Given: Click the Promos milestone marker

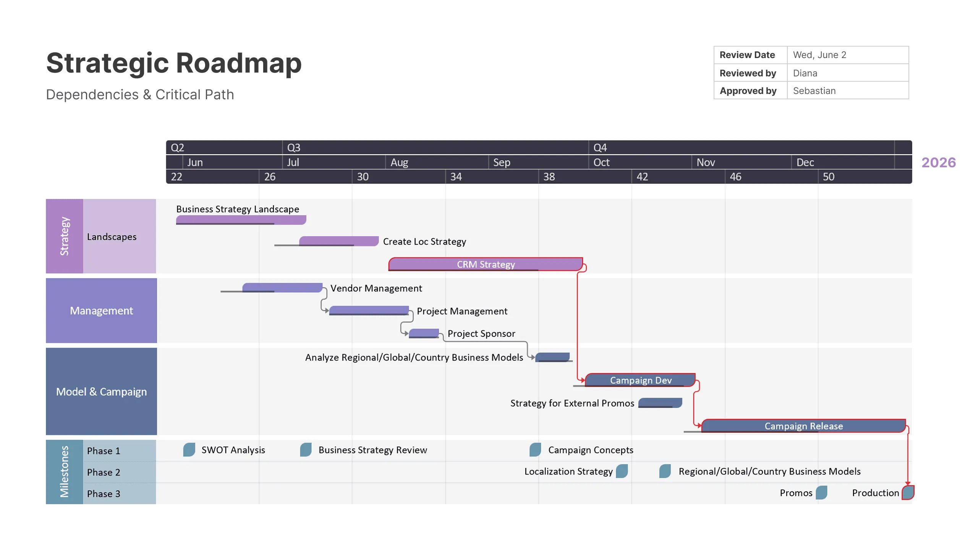Looking at the screenshot, I should pyautogui.click(x=821, y=492).
